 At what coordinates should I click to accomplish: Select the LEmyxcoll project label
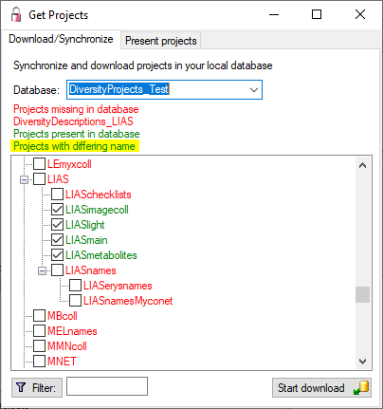pyautogui.click(x=69, y=164)
